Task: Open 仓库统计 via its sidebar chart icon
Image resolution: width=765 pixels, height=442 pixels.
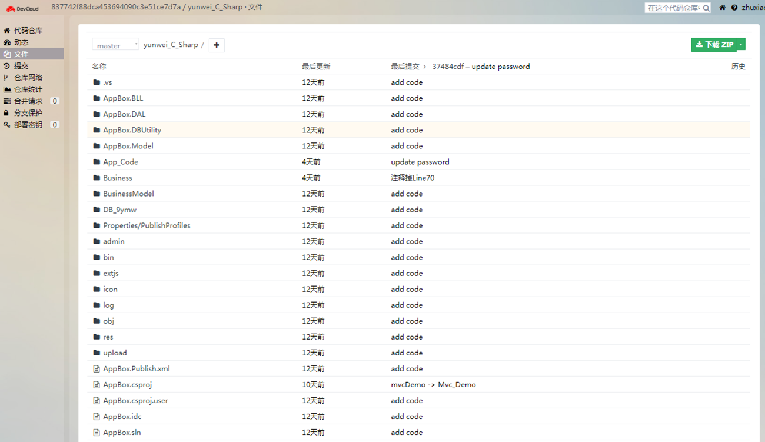Action: (x=7, y=89)
